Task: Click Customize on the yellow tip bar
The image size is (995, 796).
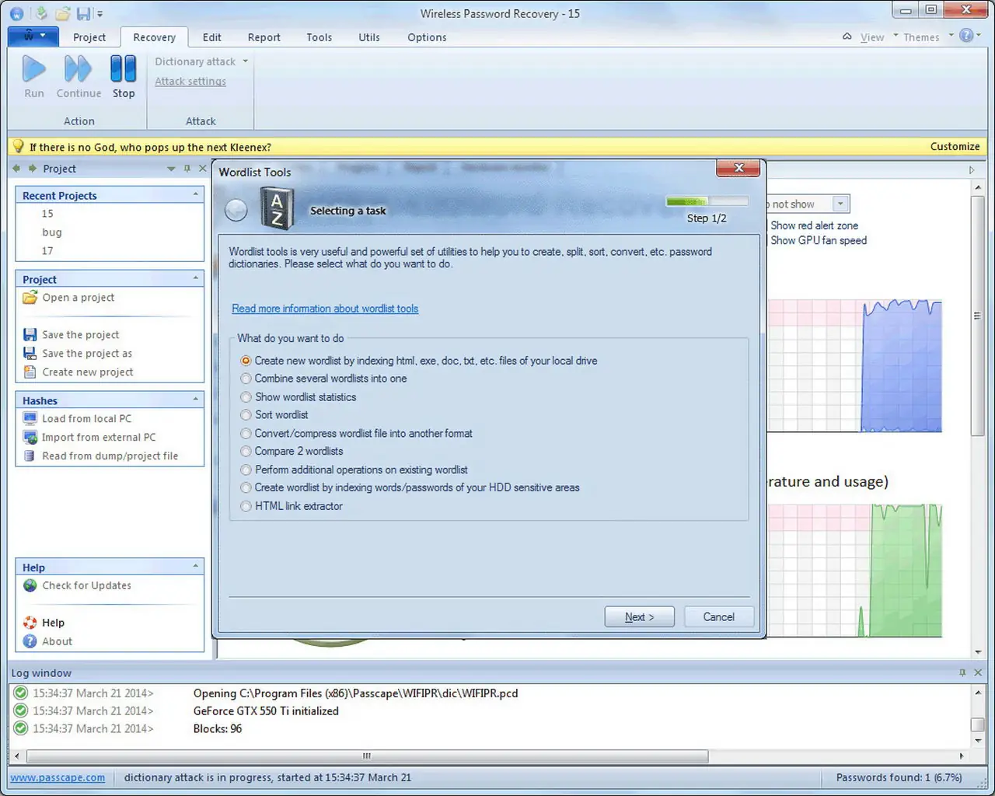Action: [955, 146]
